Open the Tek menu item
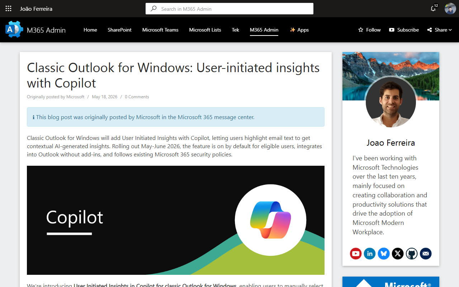459x287 pixels. tap(236, 30)
